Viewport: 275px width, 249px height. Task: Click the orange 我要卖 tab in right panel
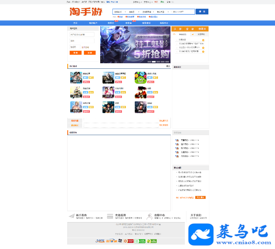point(202,29)
